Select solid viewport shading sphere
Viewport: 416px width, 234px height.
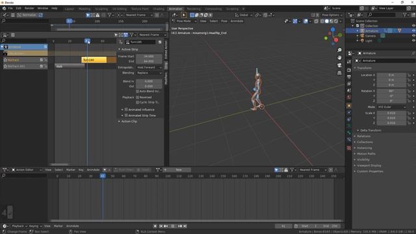(326, 21)
